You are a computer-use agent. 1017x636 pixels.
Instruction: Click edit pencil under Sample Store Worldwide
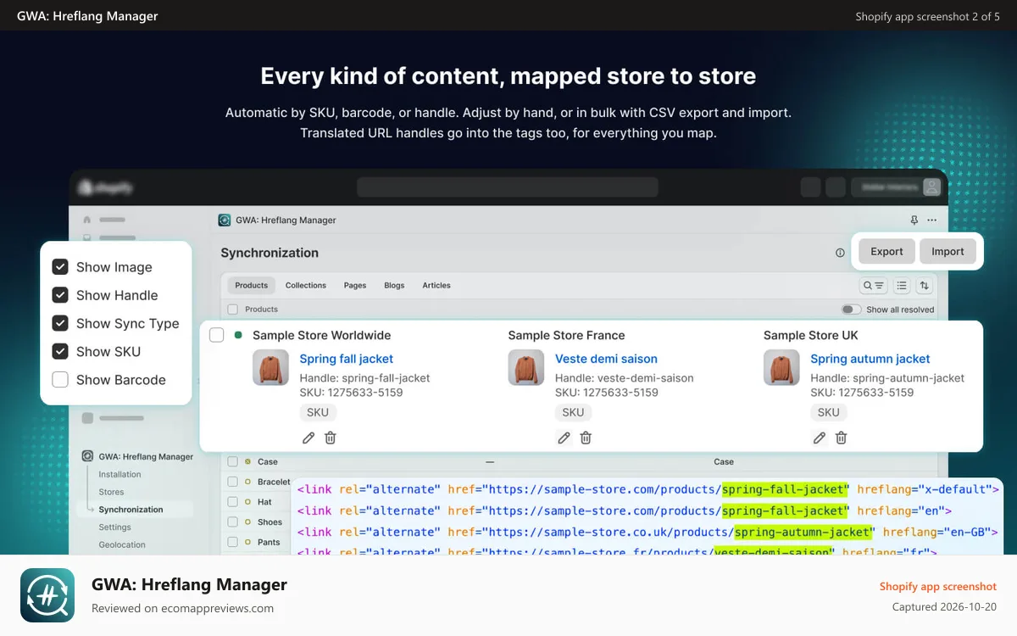pyautogui.click(x=308, y=438)
